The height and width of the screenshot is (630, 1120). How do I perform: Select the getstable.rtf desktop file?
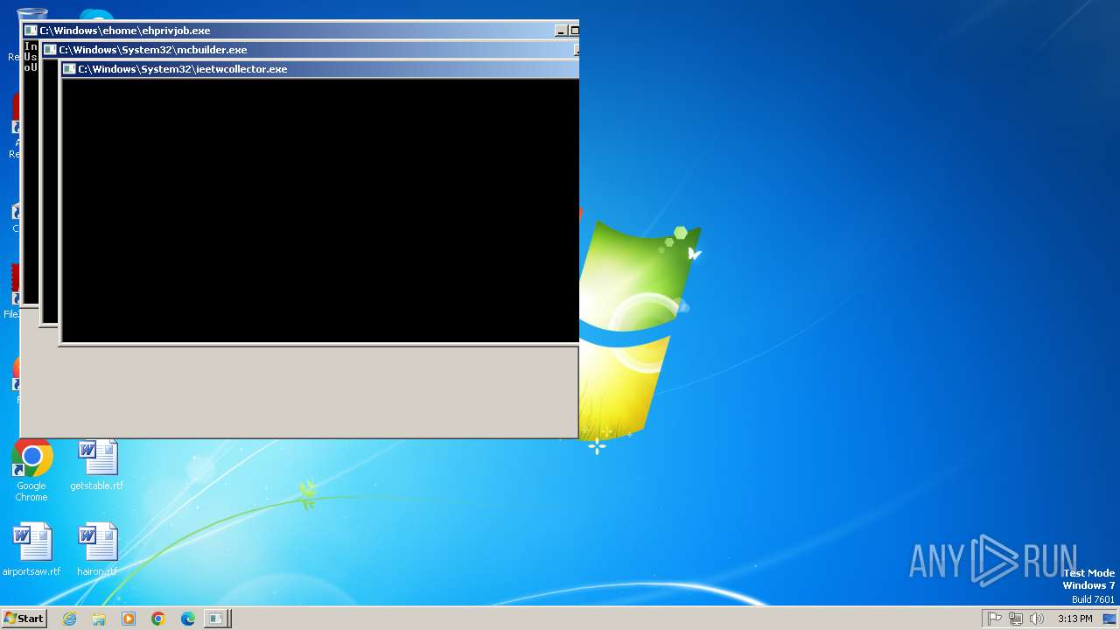tap(97, 465)
